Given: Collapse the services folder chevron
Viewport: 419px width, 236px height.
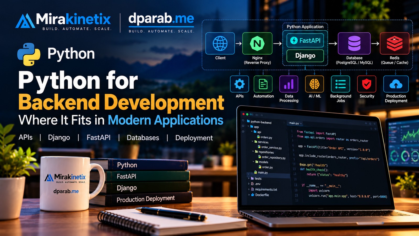Looking at the screenshot, I should click(x=253, y=142).
